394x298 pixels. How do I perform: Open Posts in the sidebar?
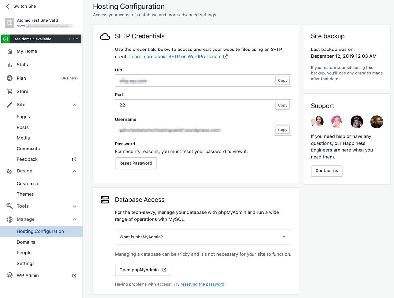(x=23, y=127)
